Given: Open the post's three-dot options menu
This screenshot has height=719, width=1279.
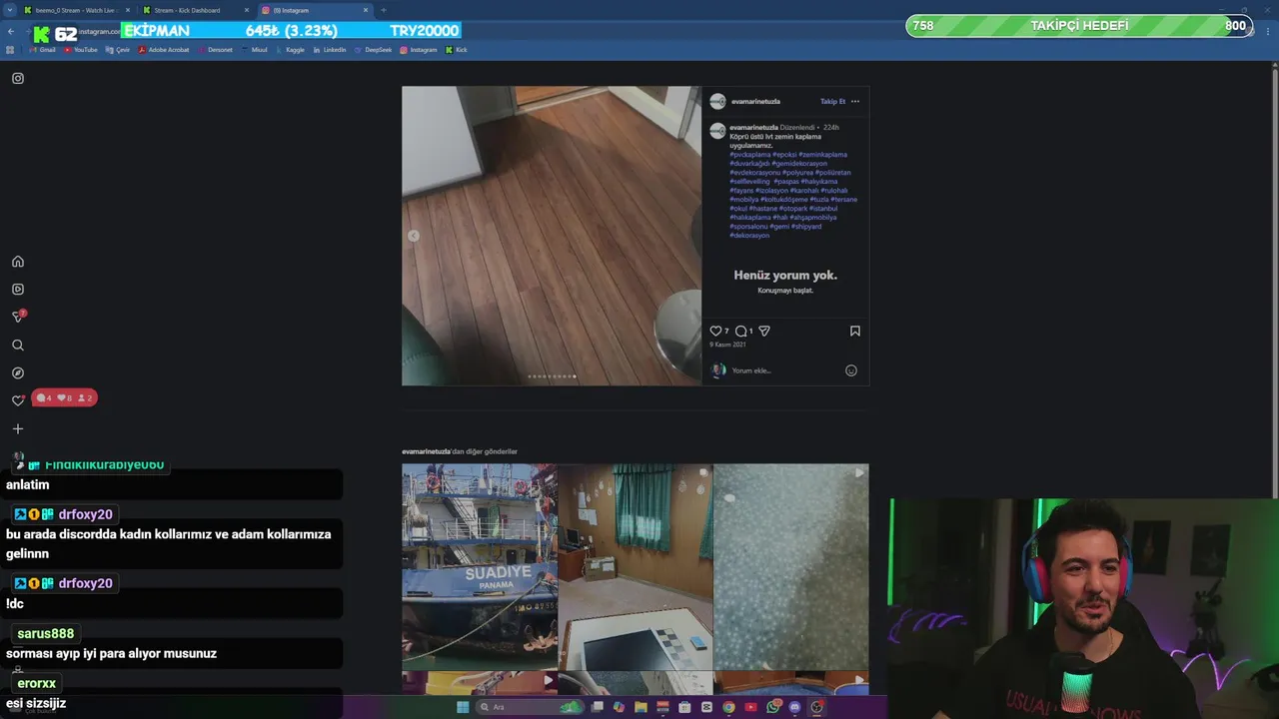Looking at the screenshot, I should (x=855, y=101).
